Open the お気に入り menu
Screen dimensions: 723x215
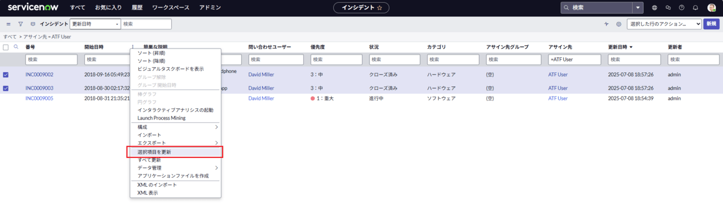pos(109,8)
